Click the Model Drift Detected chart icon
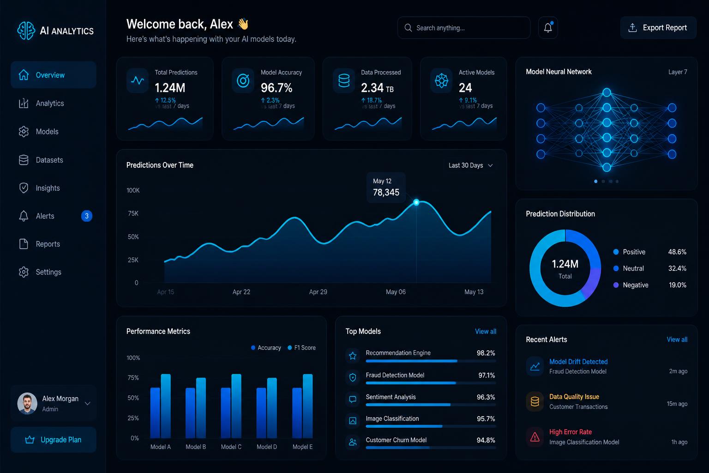 tap(535, 366)
